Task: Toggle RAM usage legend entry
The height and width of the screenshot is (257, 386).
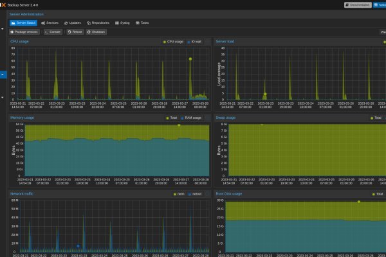Action: pyautogui.click(x=191, y=118)
